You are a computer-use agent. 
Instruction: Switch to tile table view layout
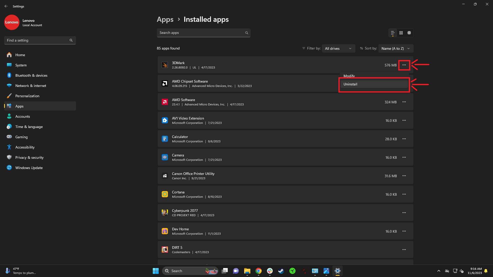click(409, 33)
